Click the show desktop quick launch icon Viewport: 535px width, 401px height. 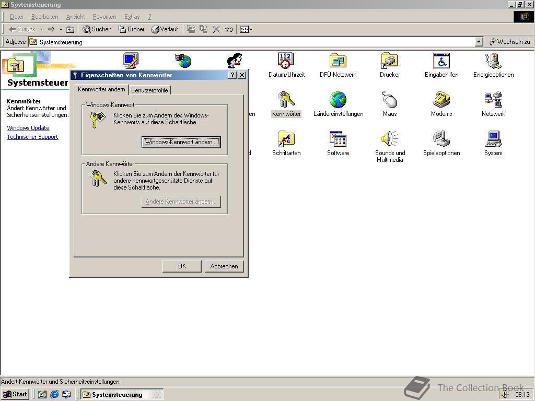coord(42,394)
